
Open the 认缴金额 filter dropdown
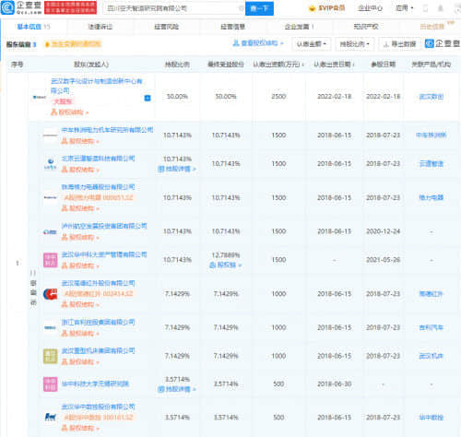(311, 44)
